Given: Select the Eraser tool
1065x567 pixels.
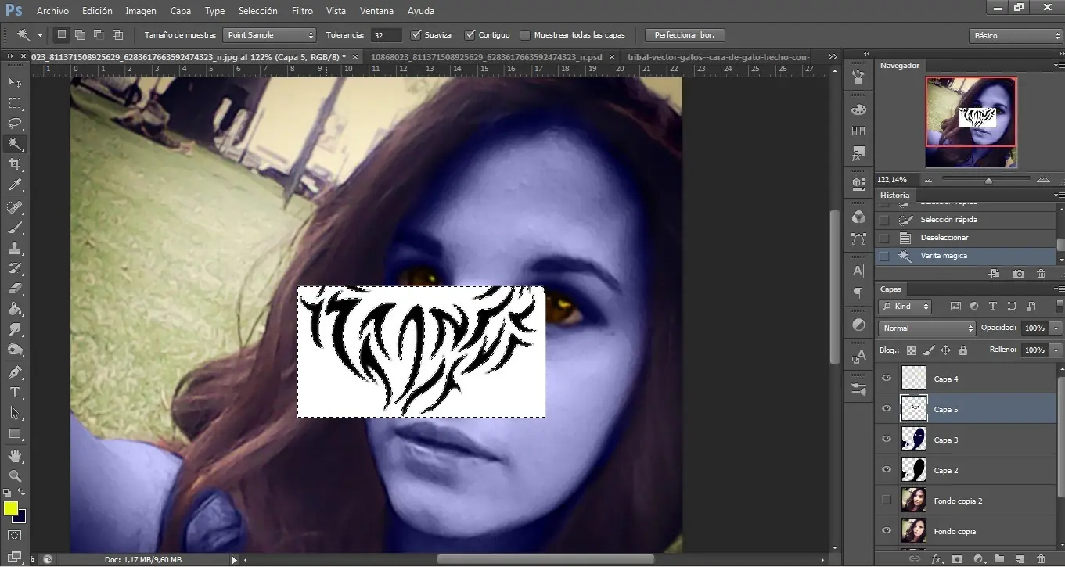Looking at the screenshot, I should click(x=15, y=289).
